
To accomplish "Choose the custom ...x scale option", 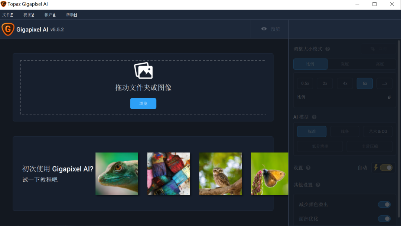I will coord(384,83).
